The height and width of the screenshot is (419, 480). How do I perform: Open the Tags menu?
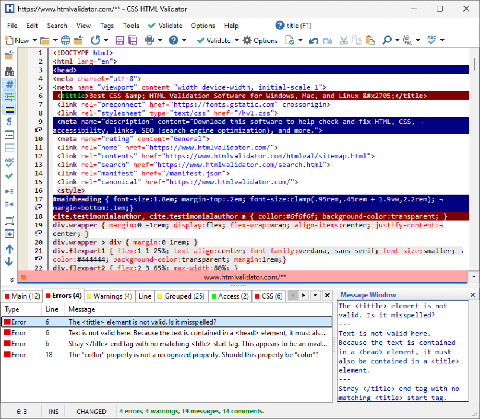coord(107,26)
